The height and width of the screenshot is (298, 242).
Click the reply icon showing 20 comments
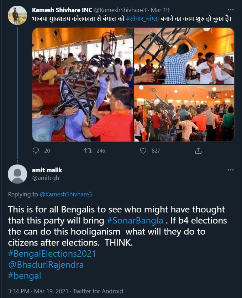[36, 151]
